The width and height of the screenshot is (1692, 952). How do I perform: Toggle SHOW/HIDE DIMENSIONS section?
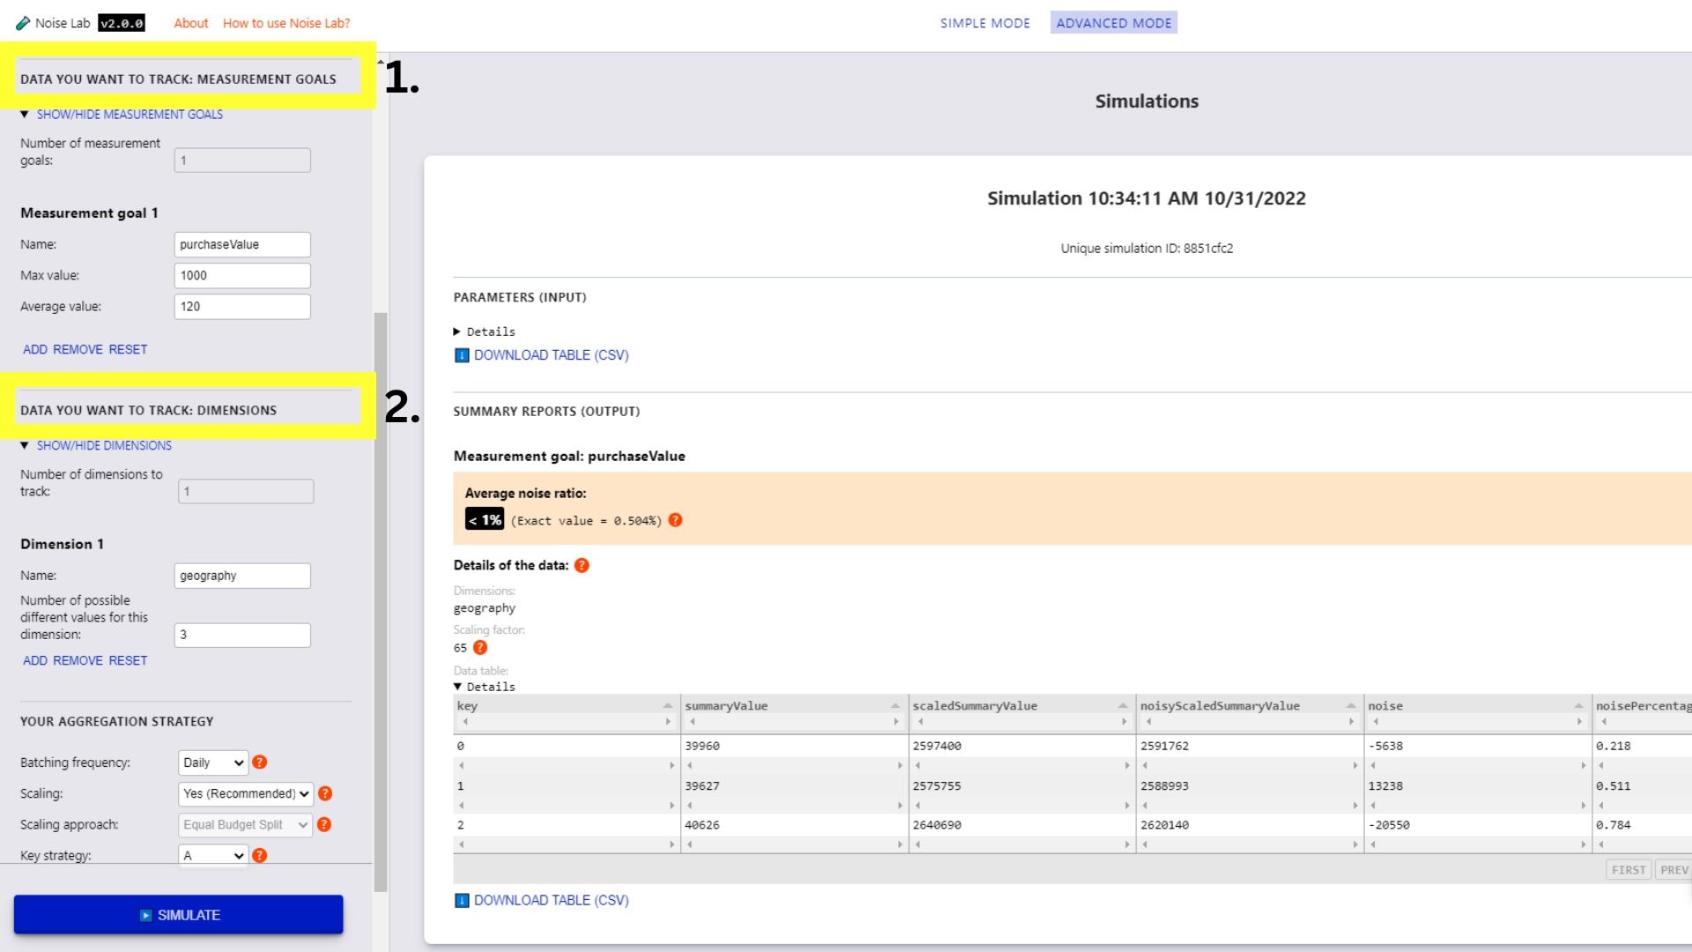click(103, 445)
